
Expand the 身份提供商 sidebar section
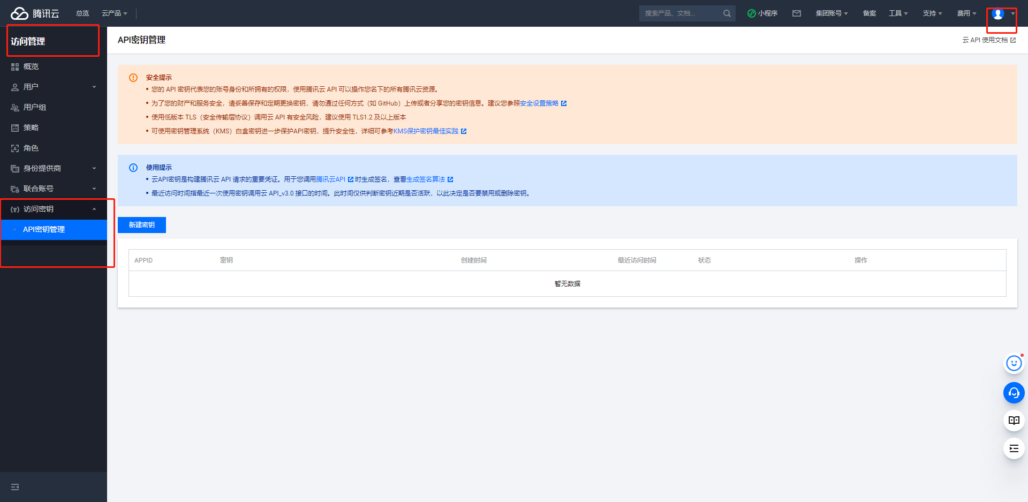(54, 168)
